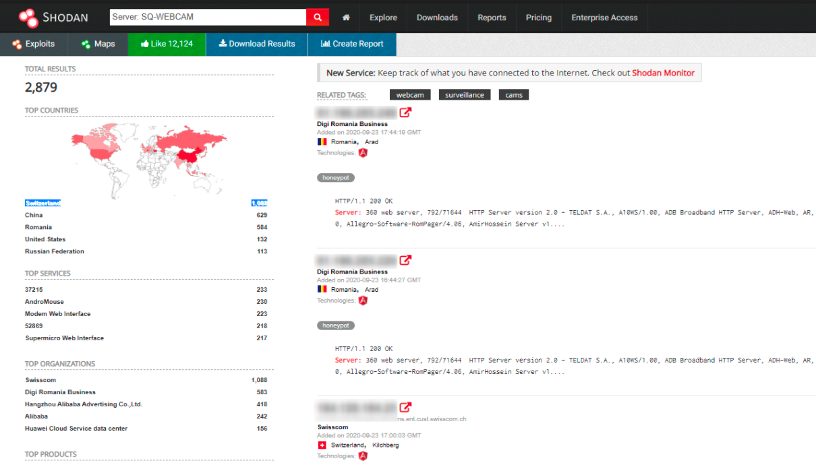The width and height of the screenshot is (816, 469).
Task: Click Angular technology icon in Swisscom result
Action: coord(363,456)
